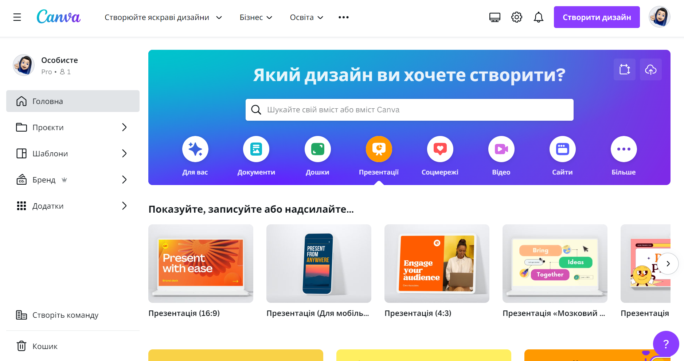Select the 'Сайти' category icon
The height and width of the screenshot is (361, 684).
(x=563, y=149)
